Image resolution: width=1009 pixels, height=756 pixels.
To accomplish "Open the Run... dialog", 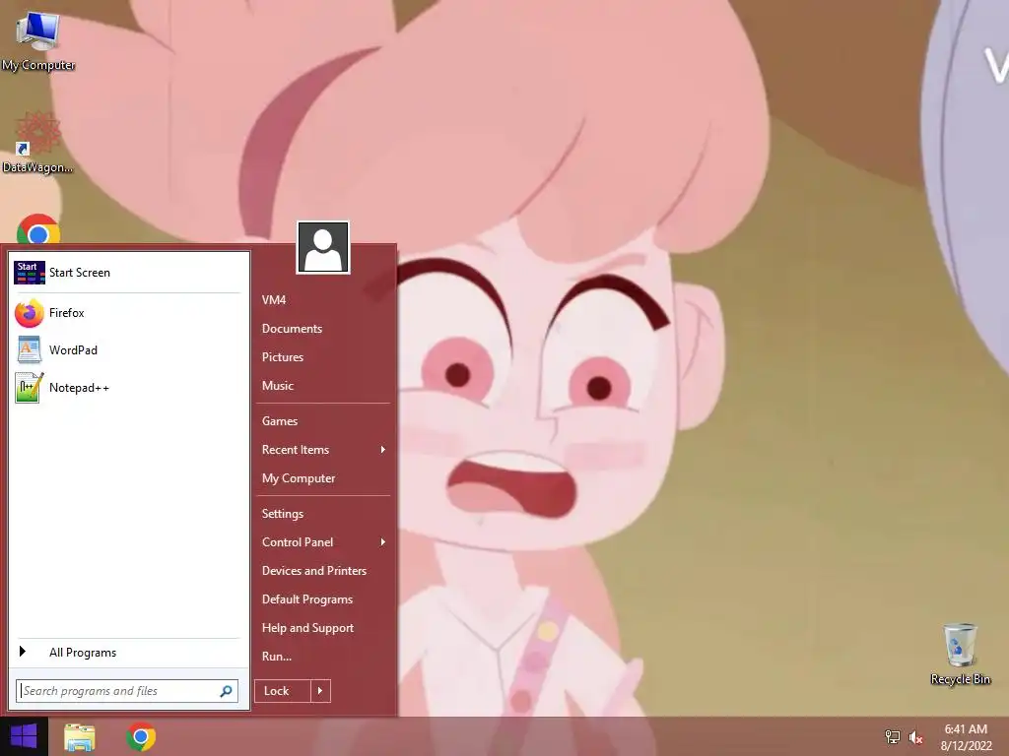I will (x=323, y=657).
